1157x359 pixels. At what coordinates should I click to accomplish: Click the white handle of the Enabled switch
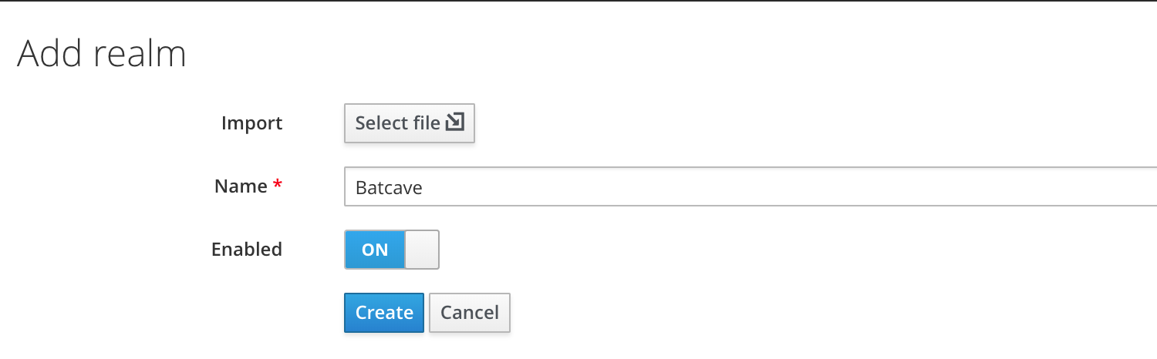coord(422,250)
